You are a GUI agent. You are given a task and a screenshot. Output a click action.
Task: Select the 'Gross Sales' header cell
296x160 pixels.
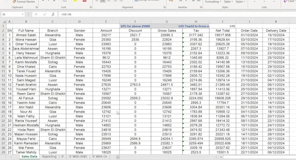(167, 30)
